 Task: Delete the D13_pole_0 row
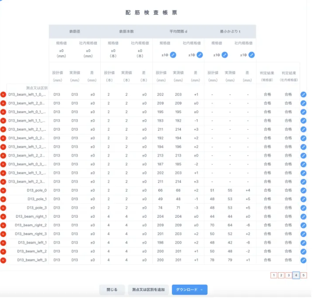[4, 190]
